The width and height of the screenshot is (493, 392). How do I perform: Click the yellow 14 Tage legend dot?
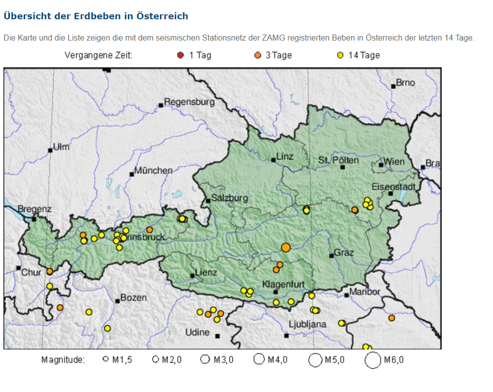click(340, 55)
